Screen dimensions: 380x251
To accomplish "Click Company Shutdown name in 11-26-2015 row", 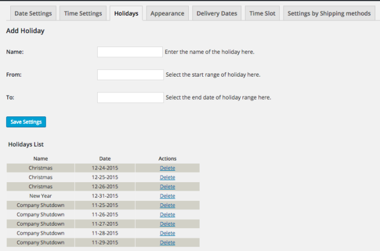I will (x=40, y=215).
